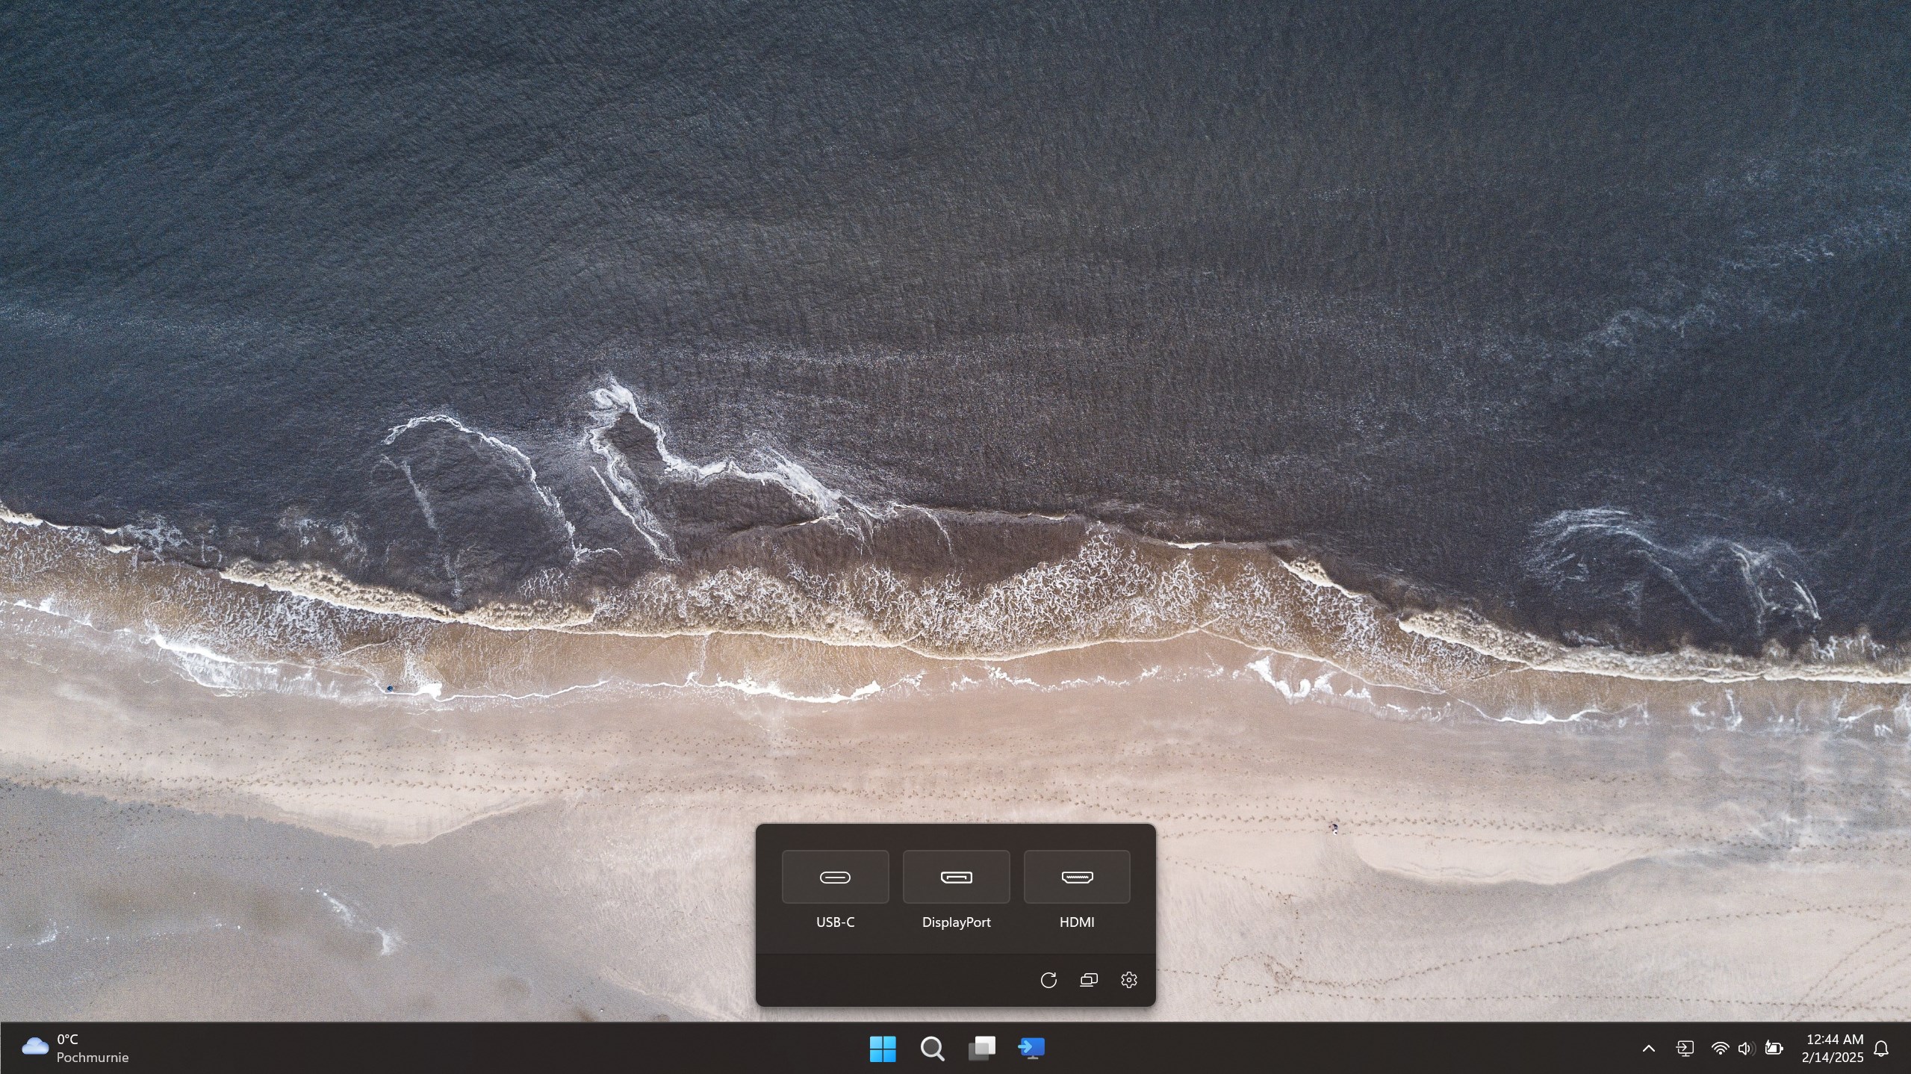
Task: Open Wi-Fi settings from the system tray
Action: pyautogui.click(x=1720, y=1048)
